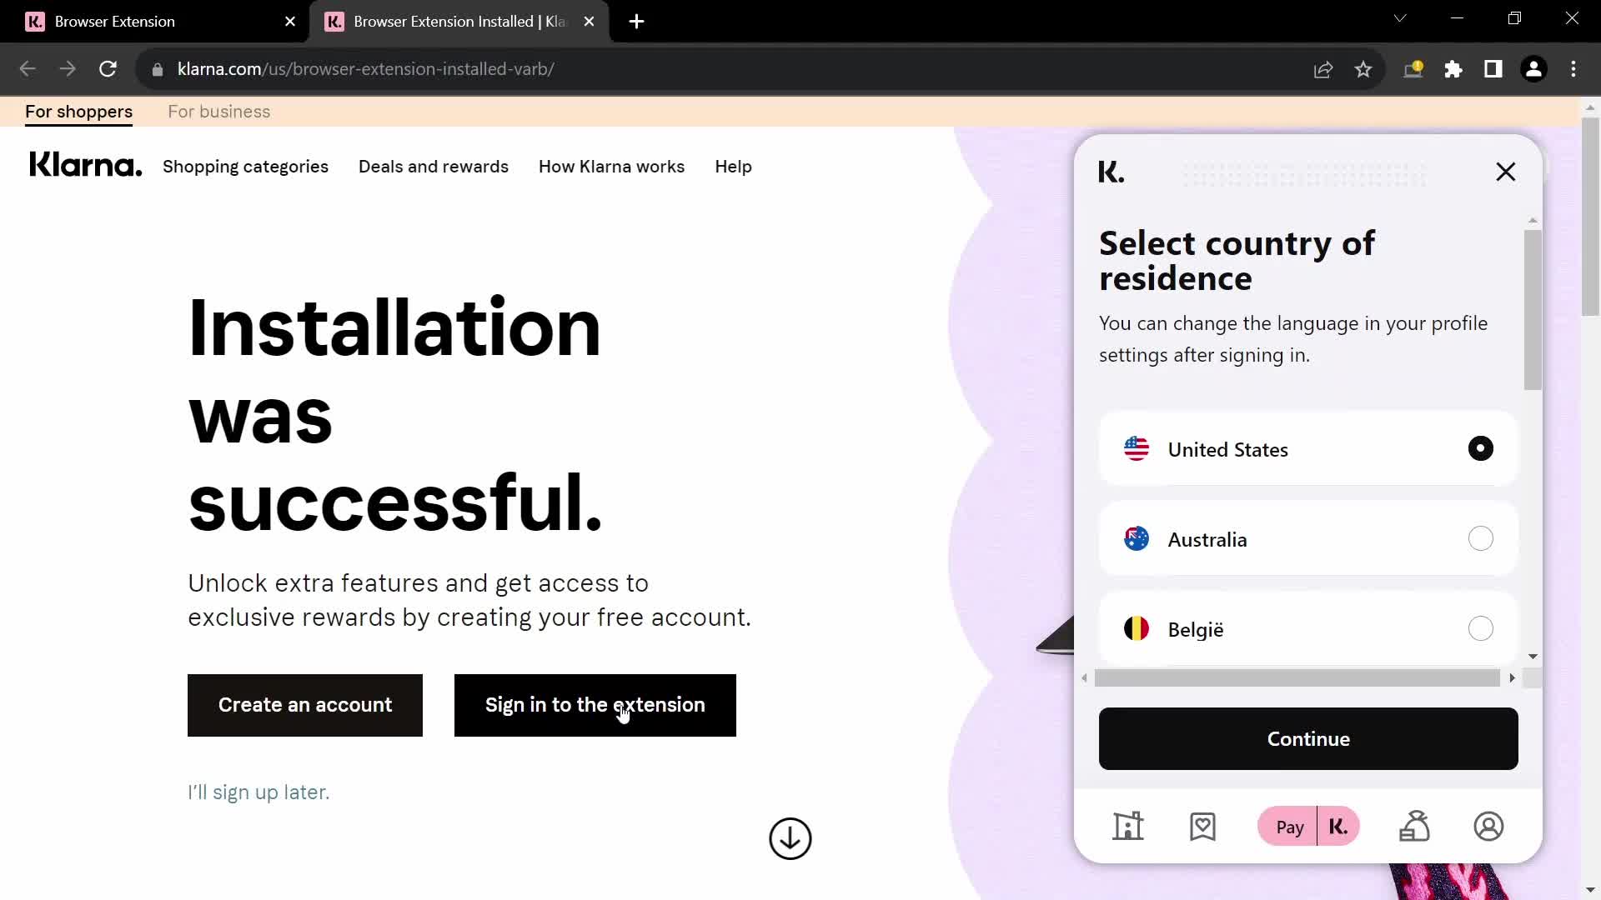This screenshot has width=1601, height=900.
Task: Click Sign in to the extension
Action: coord(595,704)
